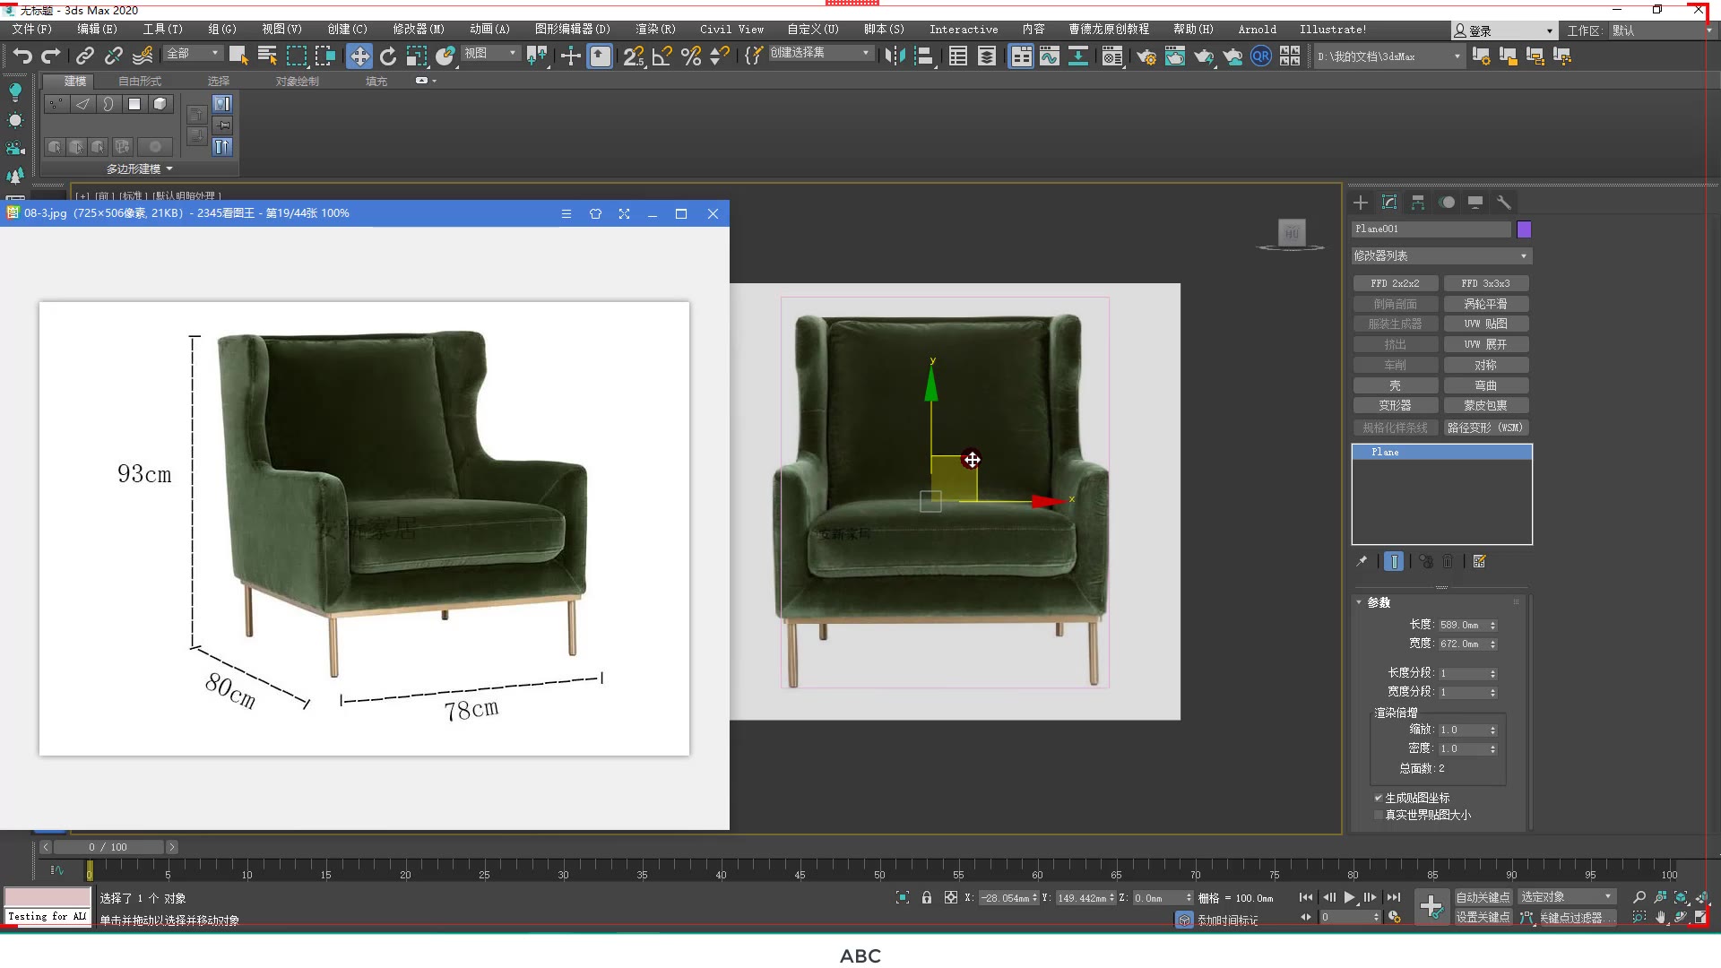Toggle the selection lock padlock icon

click(927, 897)
